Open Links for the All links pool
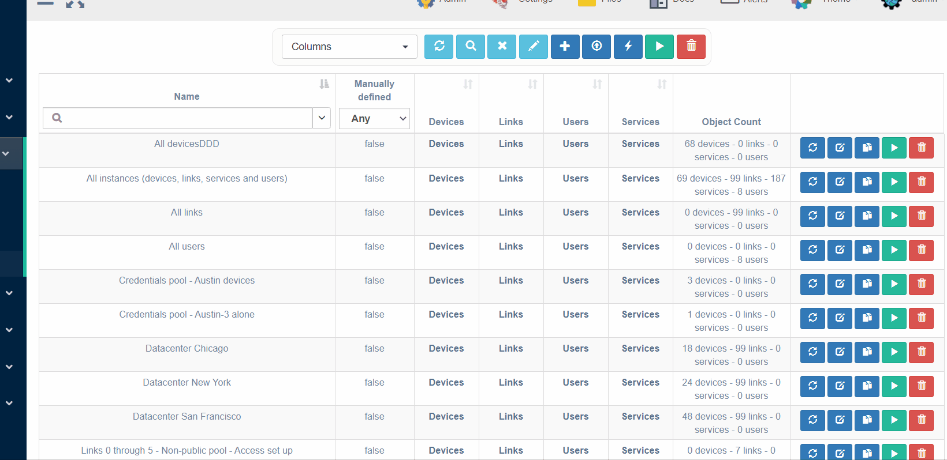The width and height of the screenshot is (947, 460). click(511, 213)
